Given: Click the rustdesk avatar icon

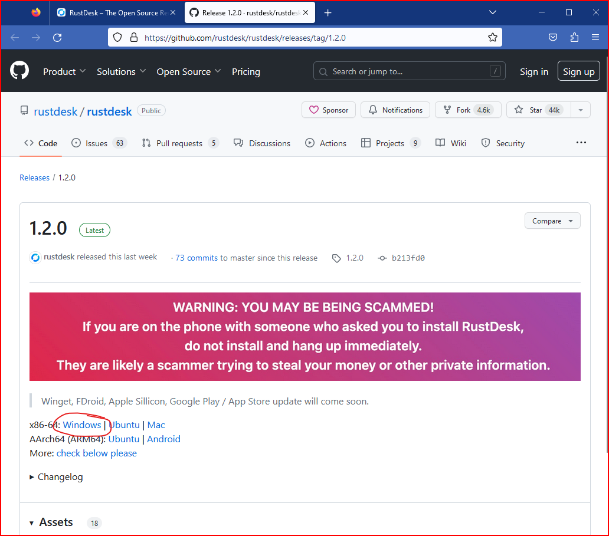Looking at the screenshot, I should (x=35, y=258).
